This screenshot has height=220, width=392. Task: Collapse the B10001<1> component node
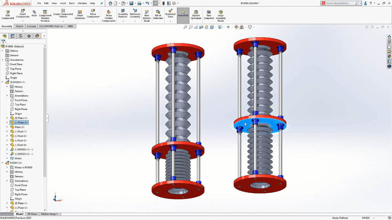click(2, 82)
